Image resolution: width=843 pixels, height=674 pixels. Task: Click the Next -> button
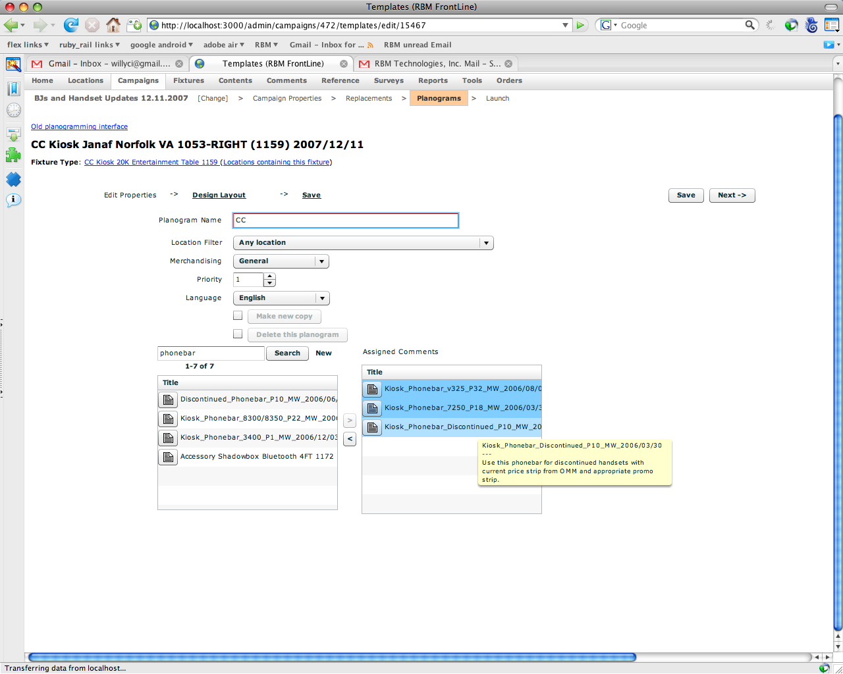click(x=732, y=195)
